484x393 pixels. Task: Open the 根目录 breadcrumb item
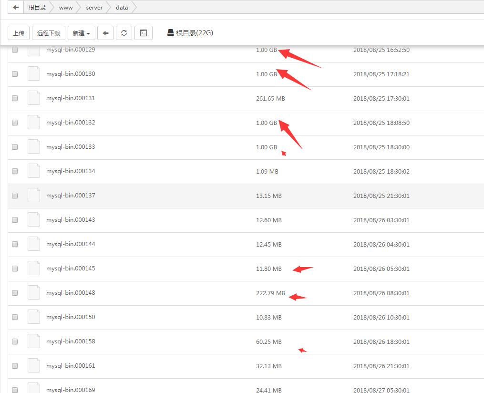(x=37, y=8)
